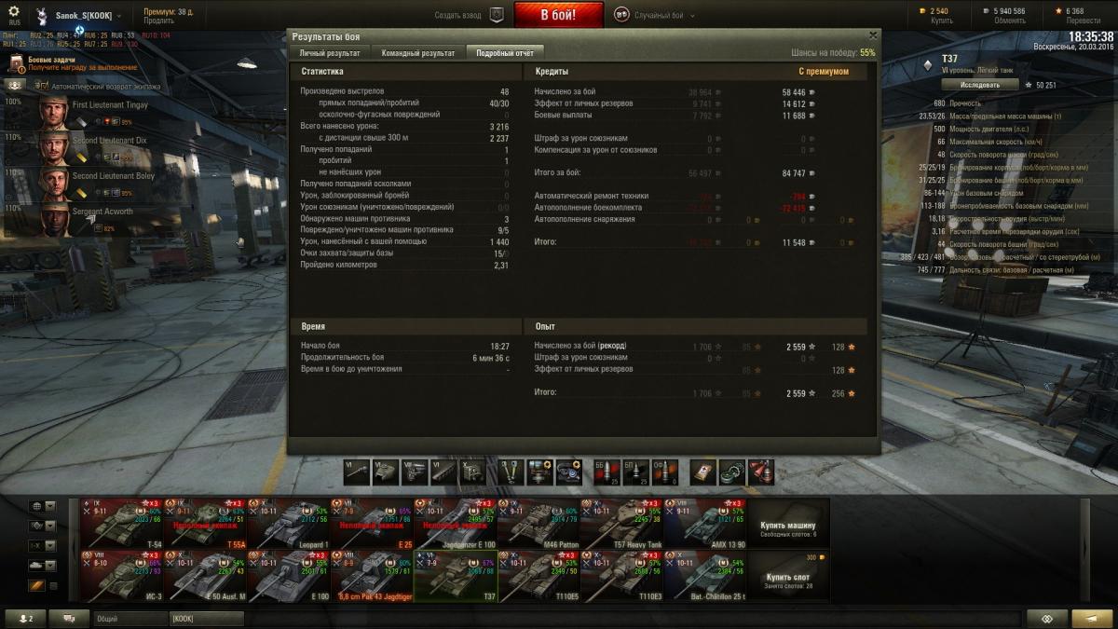Click the crew operations icon above crew list
Screen dimensions: 1118x629
coord(16,85)
